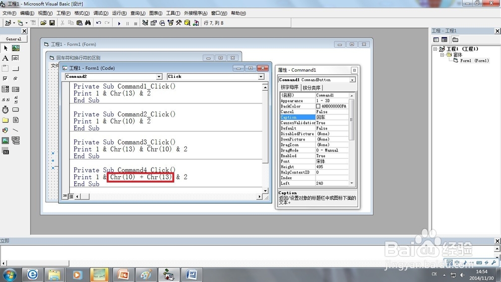Switch to 按字母序 properties tab

290,87
